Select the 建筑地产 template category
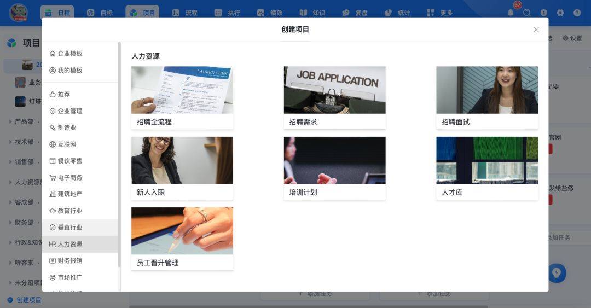This screenshot has height=308, width=591. click(80, 194)
